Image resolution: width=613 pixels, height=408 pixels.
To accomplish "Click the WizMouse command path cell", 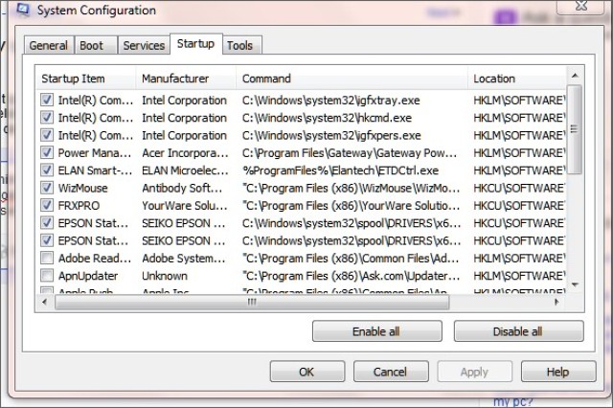I will coord(352,188).
